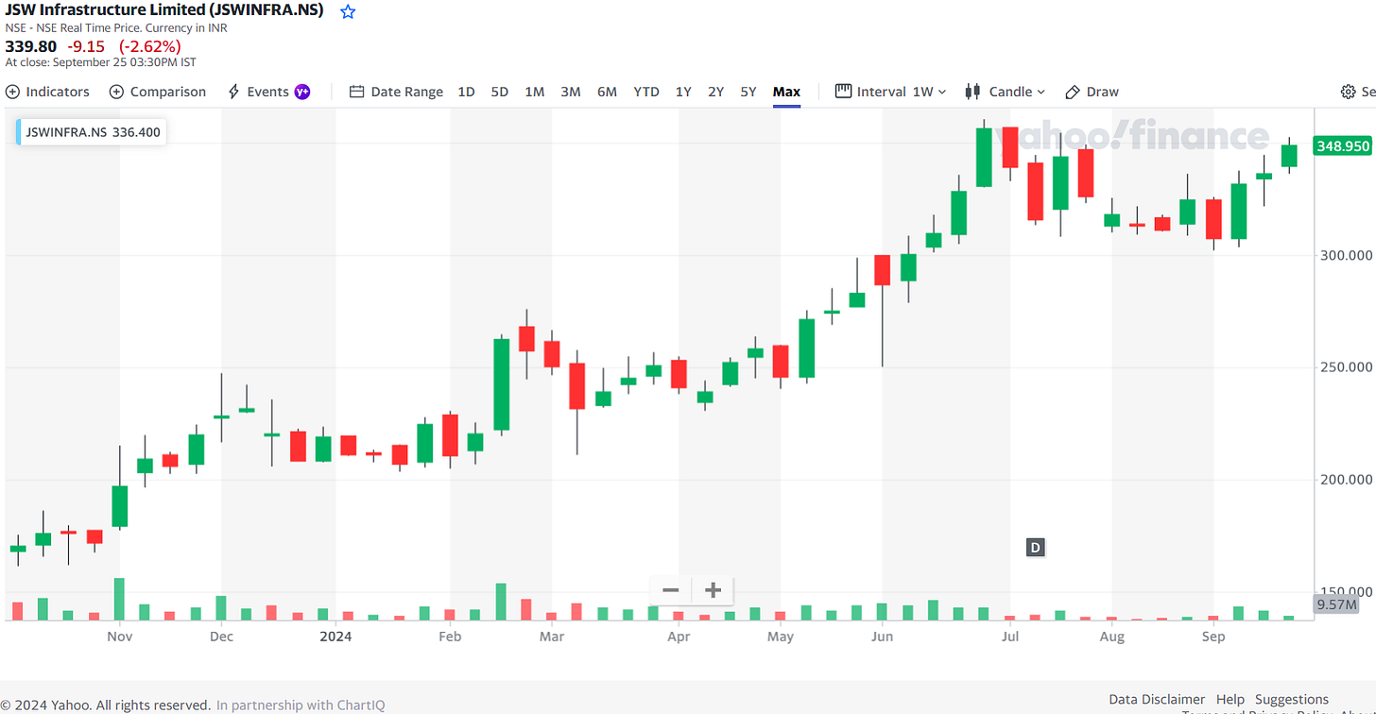Zoom in chart with plus button
The width and height of the screenshot is (1376, 714).
pyautogui.click(x=714, y=590)
